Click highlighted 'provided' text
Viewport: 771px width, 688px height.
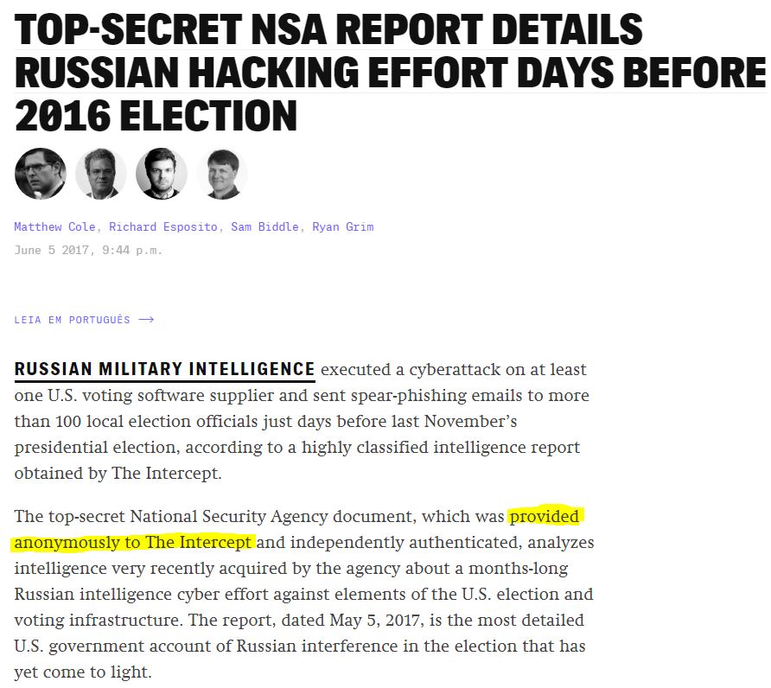tap(545, 516)
